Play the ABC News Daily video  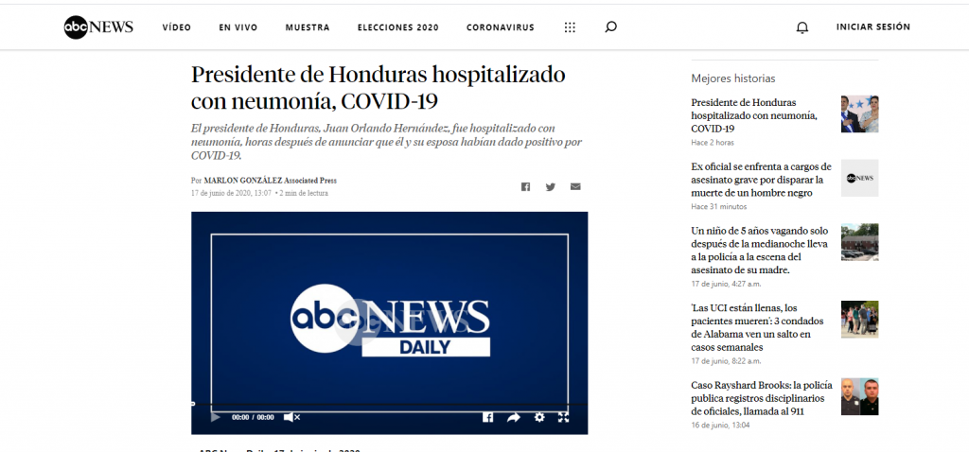(215, 417)
